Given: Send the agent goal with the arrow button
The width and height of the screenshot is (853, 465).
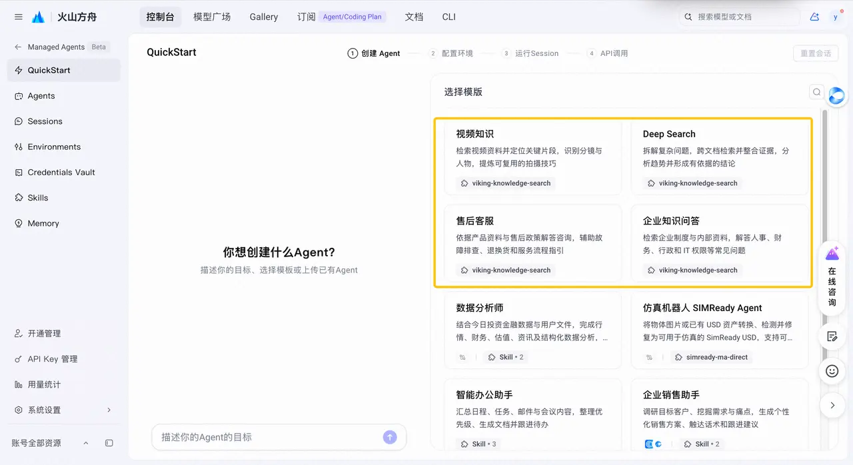Looking at the screenshot, I should pos(390,437).
